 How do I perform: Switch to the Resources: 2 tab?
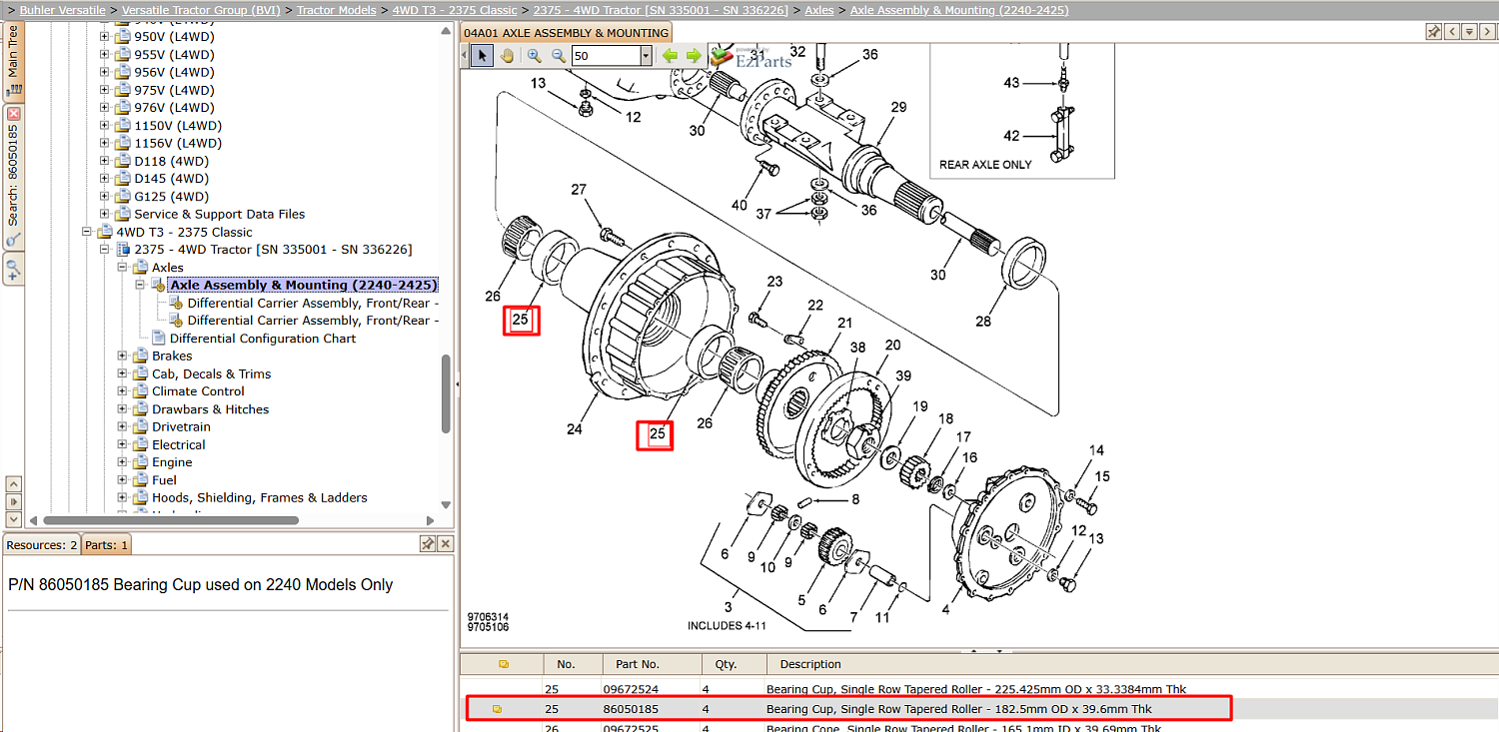42,545
